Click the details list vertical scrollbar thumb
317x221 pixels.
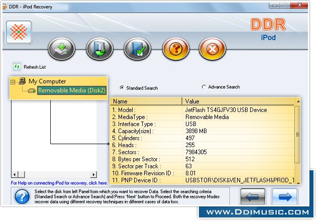coord(297,134)
